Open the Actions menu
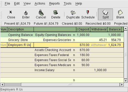The height and width of the screenshot is (92, 128). (40, 4)
